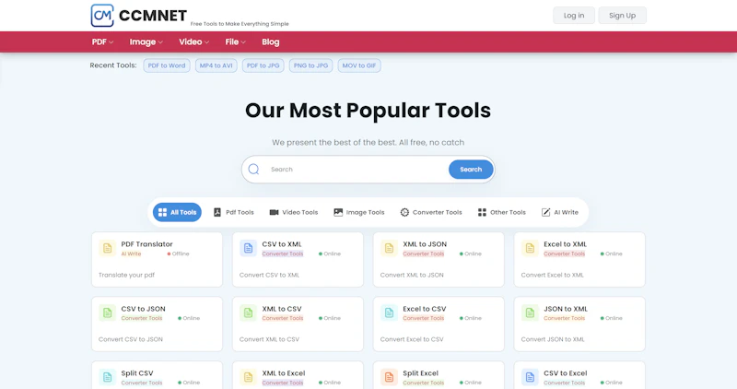The height and width of the screenshot is (389, 737).
Task: Open recent tool MP4 to AVI
Action: tap(216, 65)
